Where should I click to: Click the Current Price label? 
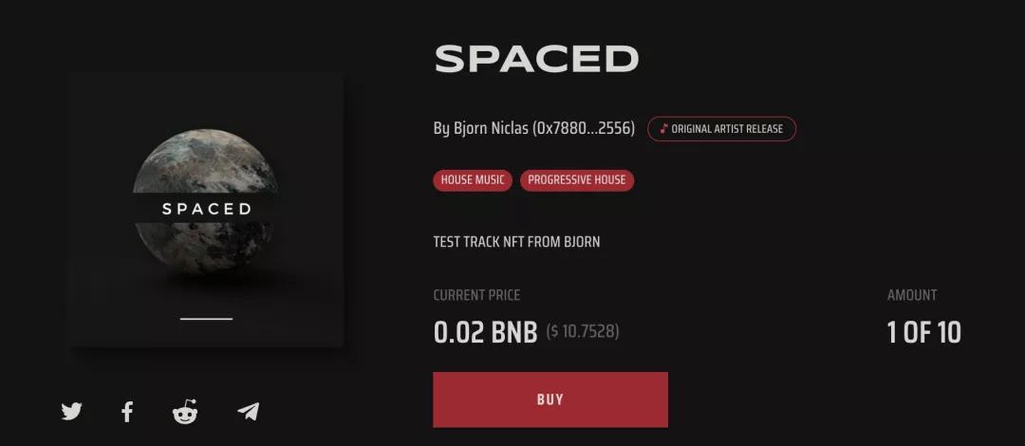click(x=476, y=295)
